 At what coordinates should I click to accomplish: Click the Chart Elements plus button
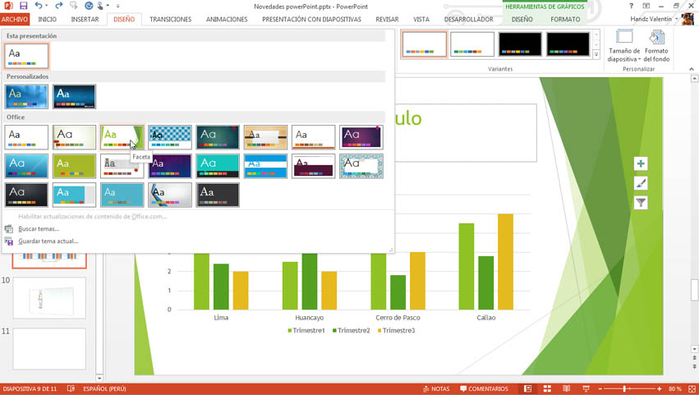(641, 164)
